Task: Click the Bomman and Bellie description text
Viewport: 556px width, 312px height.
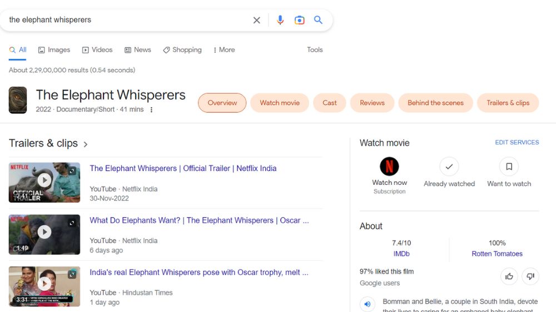Action: pos(460,306)
